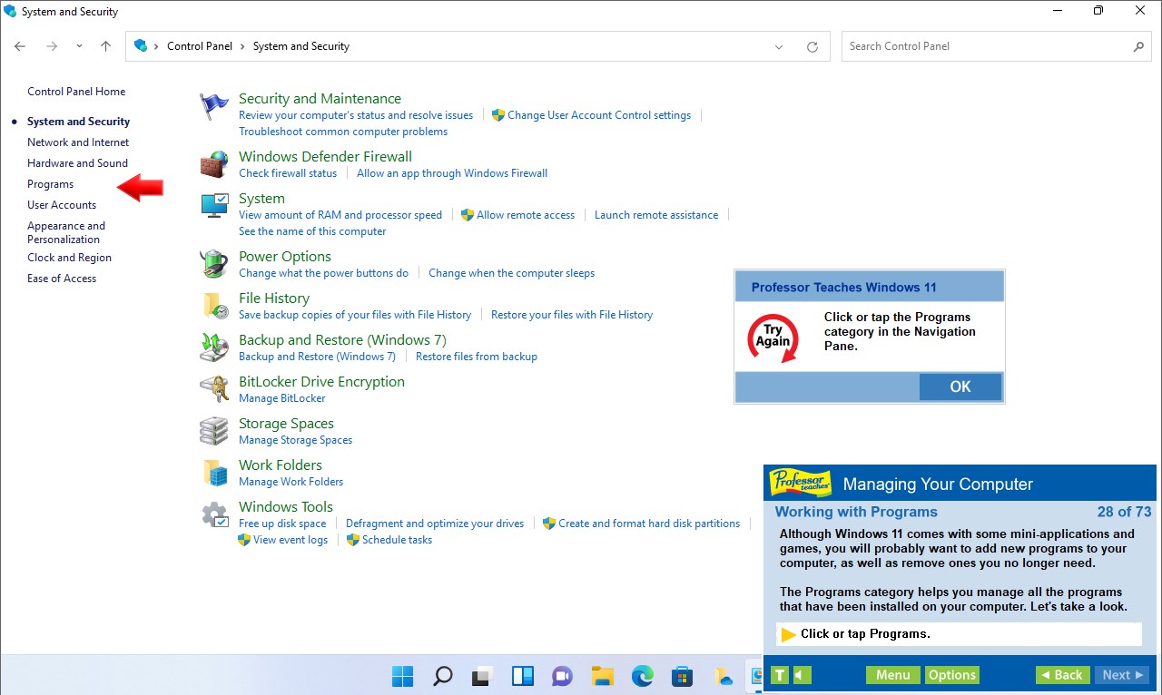Open Task View on the taskbar
This screenshot has height=695, width=1162.
(x=482, y=676)
